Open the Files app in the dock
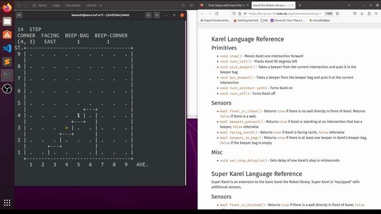The image size is (381, 214). click(7, 21)
